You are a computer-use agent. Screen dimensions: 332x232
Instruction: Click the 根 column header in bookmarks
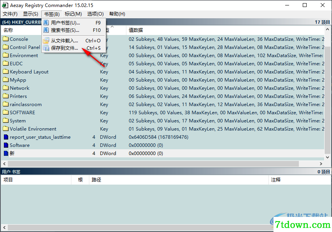80,180
